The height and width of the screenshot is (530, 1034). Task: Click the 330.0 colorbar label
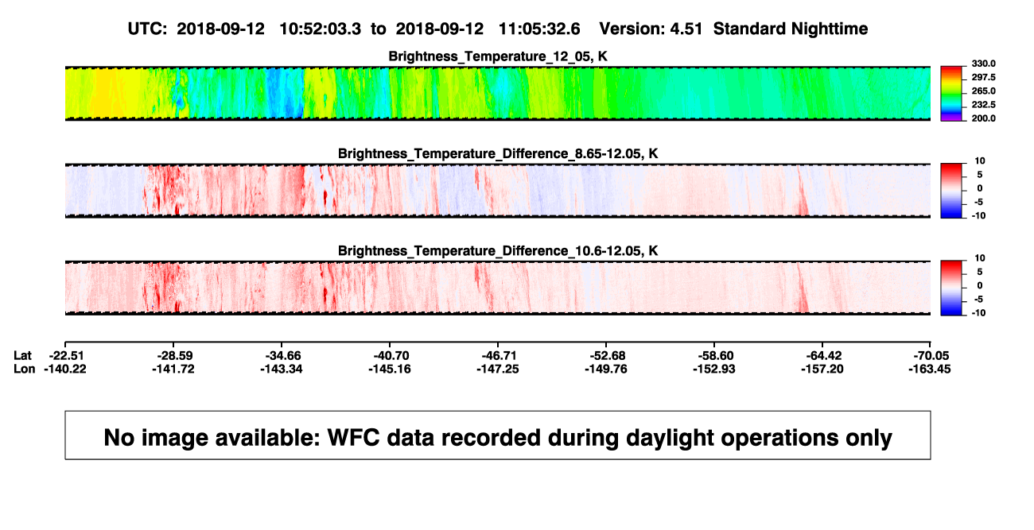(x=983, y=64)
